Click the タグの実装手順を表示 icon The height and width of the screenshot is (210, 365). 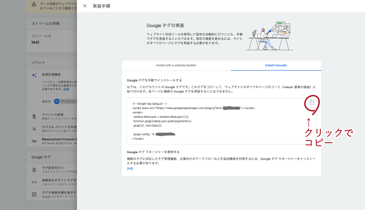34,194
